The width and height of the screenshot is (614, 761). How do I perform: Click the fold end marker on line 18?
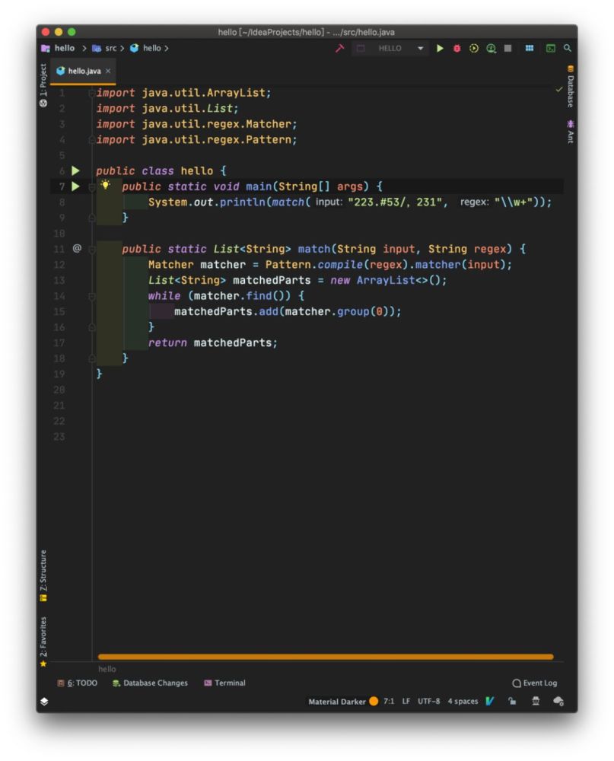point(92,358)
